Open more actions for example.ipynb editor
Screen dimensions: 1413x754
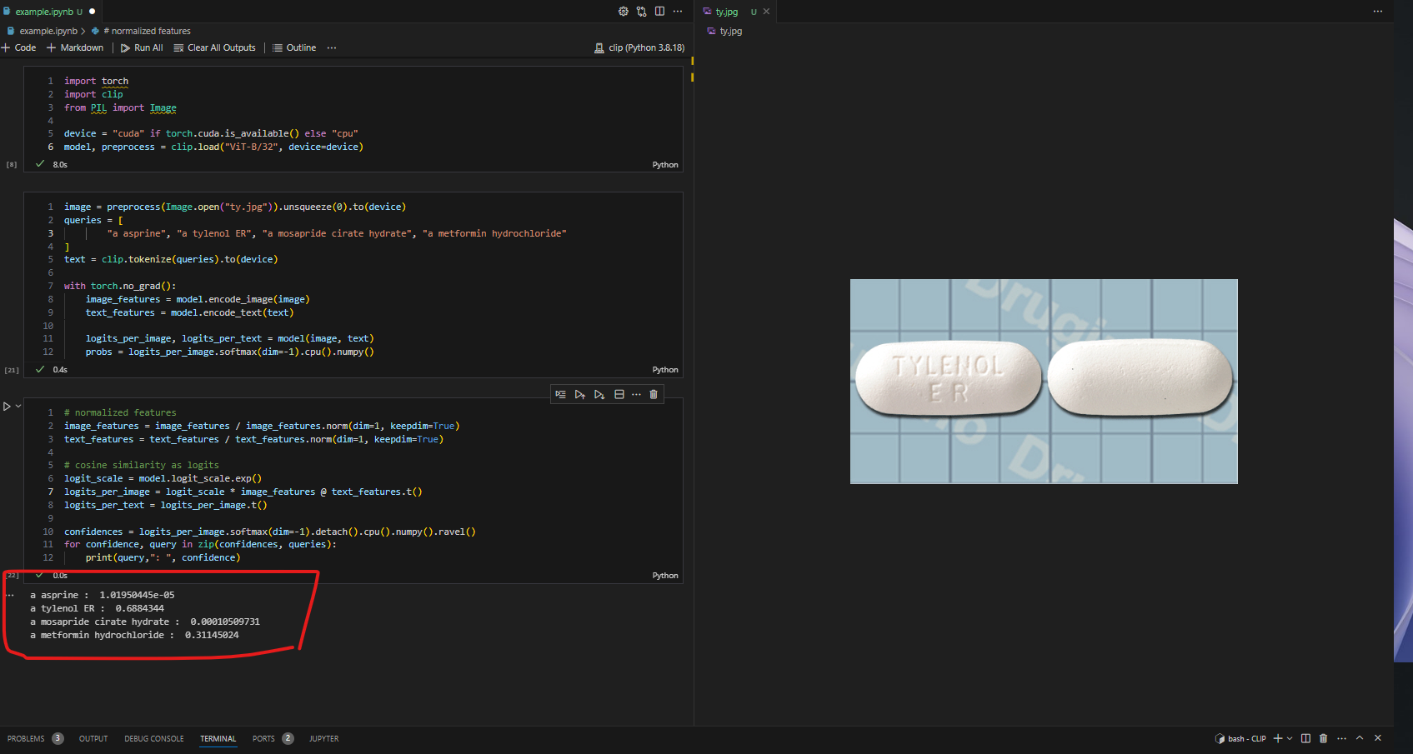[x=678, y=12]
